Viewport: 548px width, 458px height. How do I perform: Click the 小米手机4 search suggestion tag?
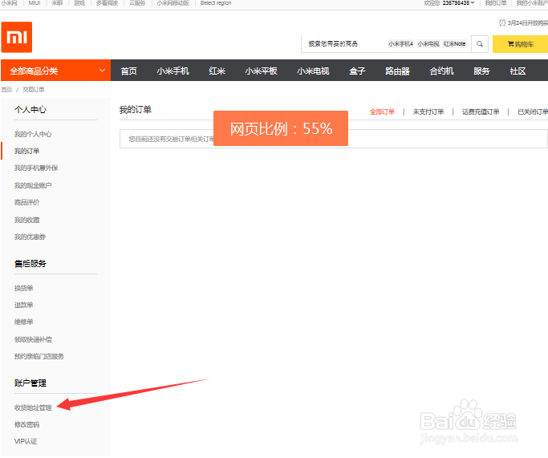tap(400, 44)
